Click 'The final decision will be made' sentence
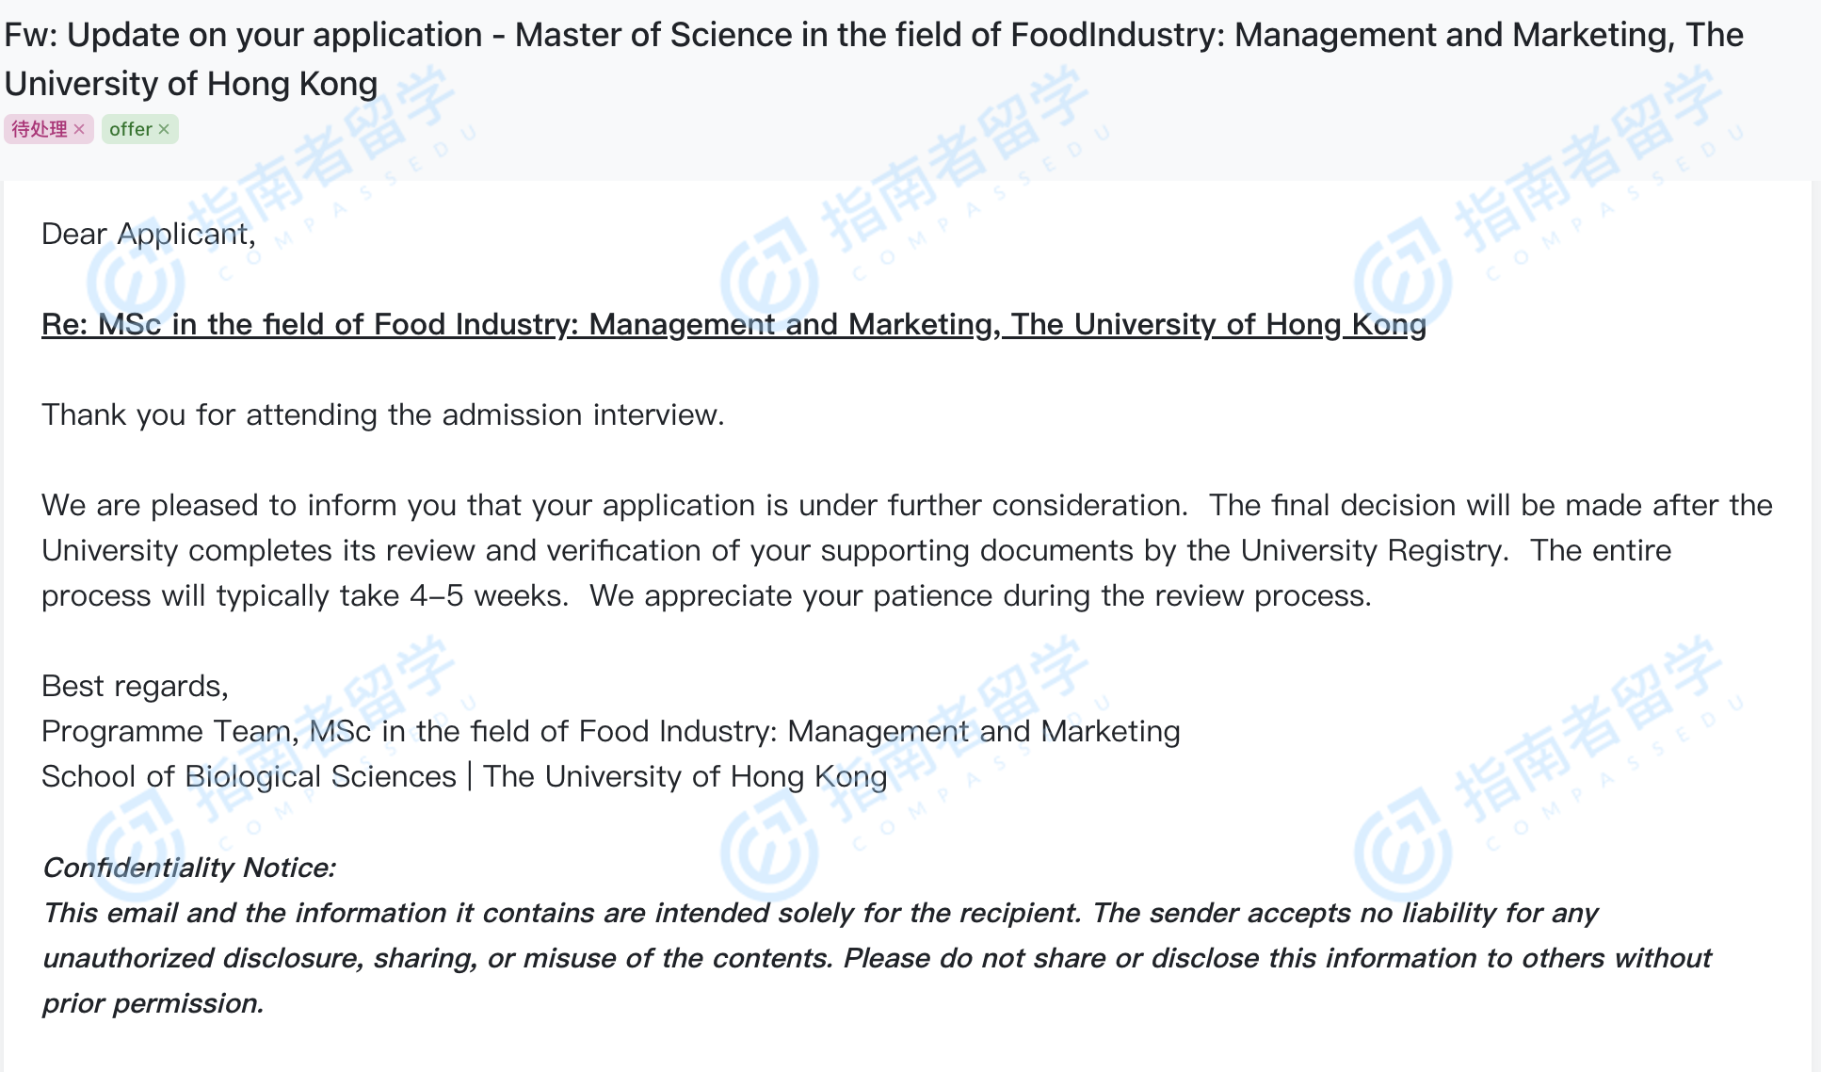1821x1072 pixels. click(1491, 505)
